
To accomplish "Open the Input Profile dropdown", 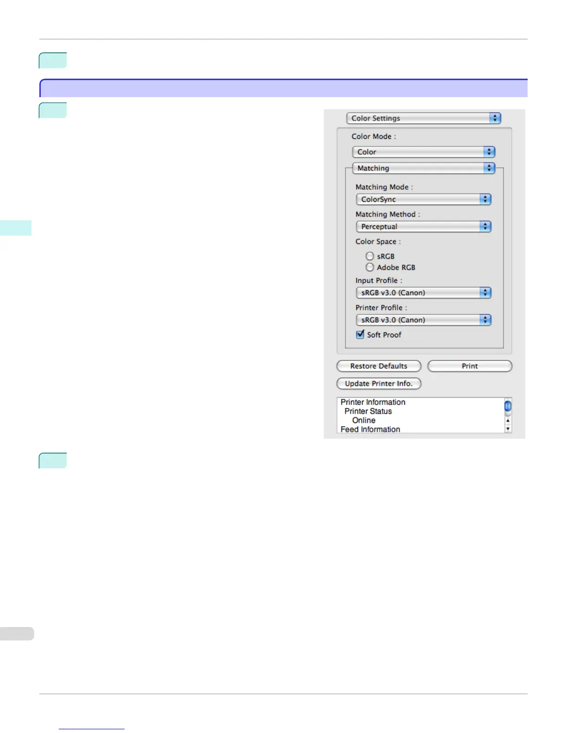I will (423, 292).
